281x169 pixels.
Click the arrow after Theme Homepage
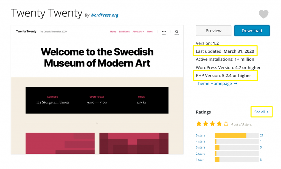coord(235,83)
